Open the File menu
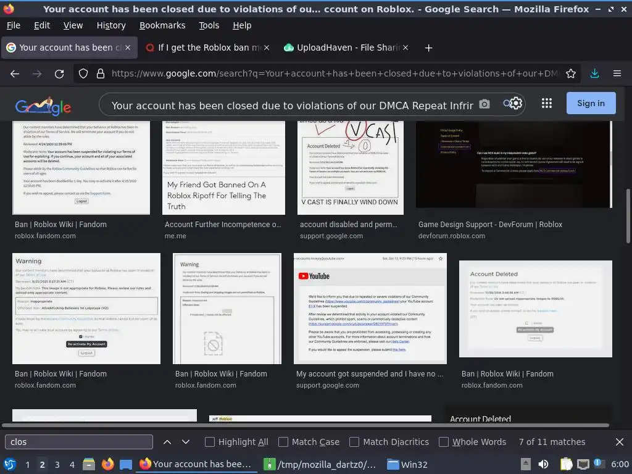This screenshot has height=474, width=632. [x=14, y=25]
